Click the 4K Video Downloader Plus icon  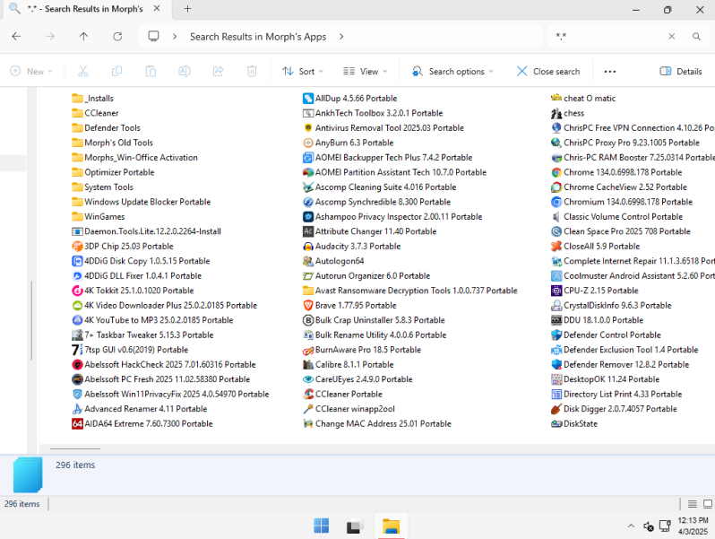click(x=77, y=305)
